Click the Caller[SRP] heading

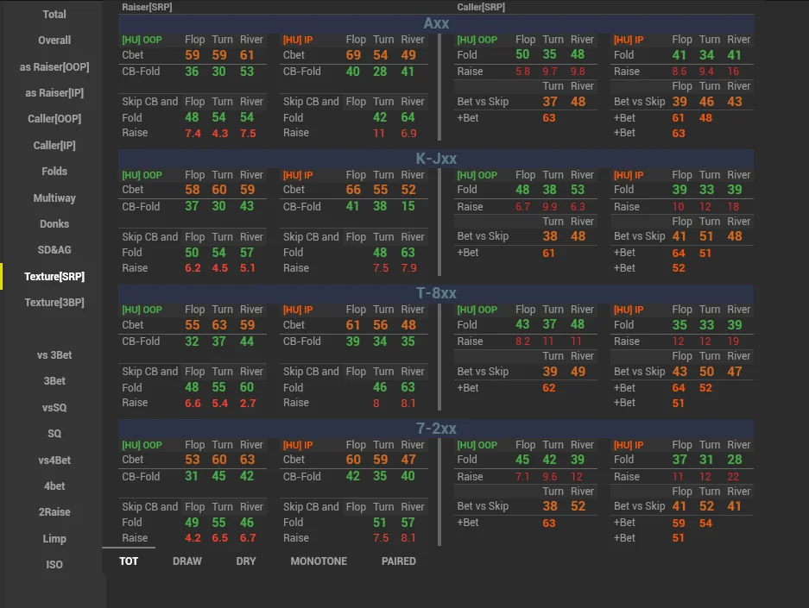point(481,7)
